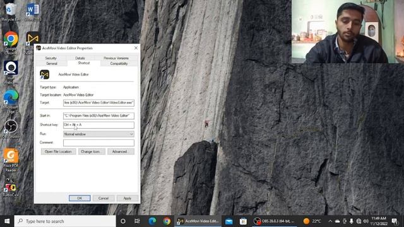
Task: Switch to the Compatibility tab
Action: [119, 64]
